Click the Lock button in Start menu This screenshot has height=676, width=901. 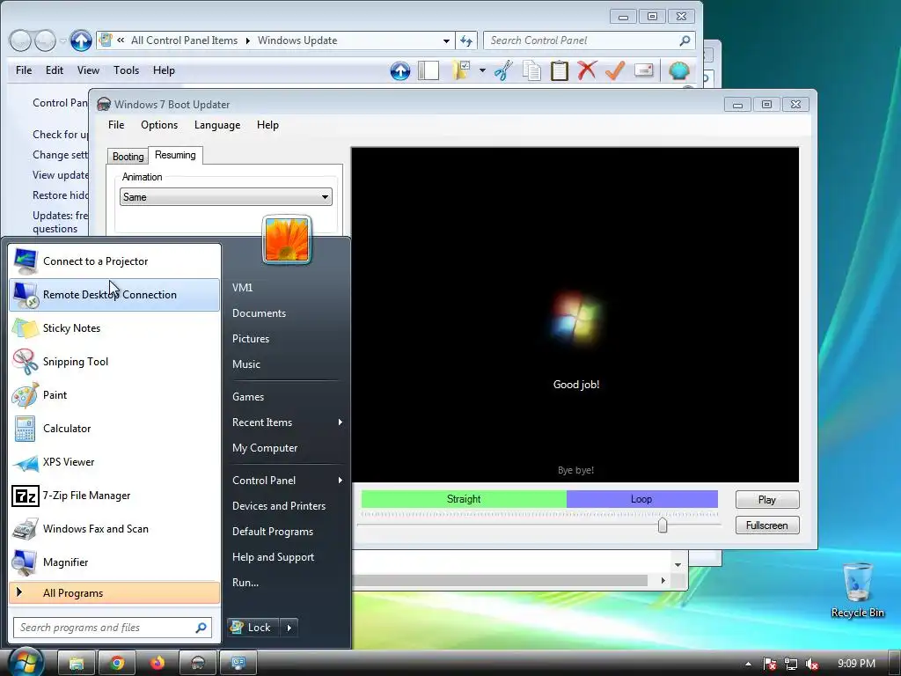tap(253, 628)
